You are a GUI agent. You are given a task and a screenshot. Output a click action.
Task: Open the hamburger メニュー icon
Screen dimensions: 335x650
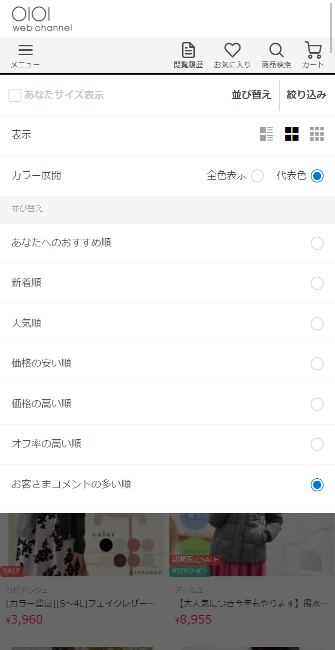point(25,55)
